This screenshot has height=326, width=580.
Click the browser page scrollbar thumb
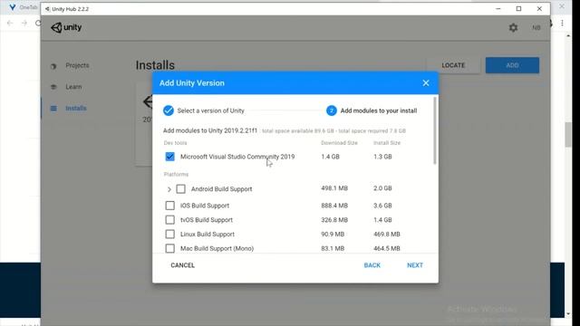tap(568, 135)
